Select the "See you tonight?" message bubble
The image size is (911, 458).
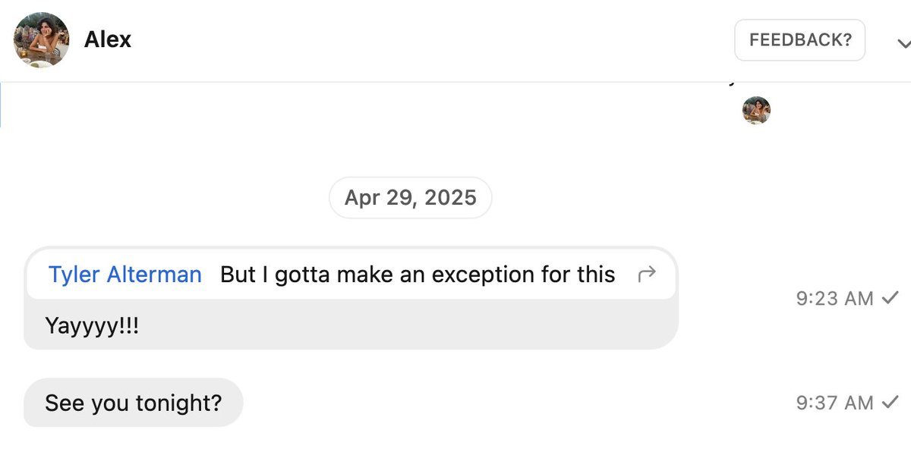click(134, 403)
